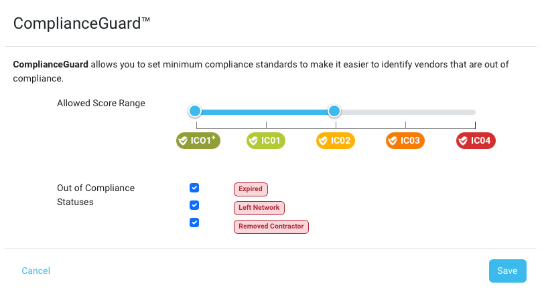Click the shield icon in ICO1 badge
542x294 pixels.
coord(253,141)
